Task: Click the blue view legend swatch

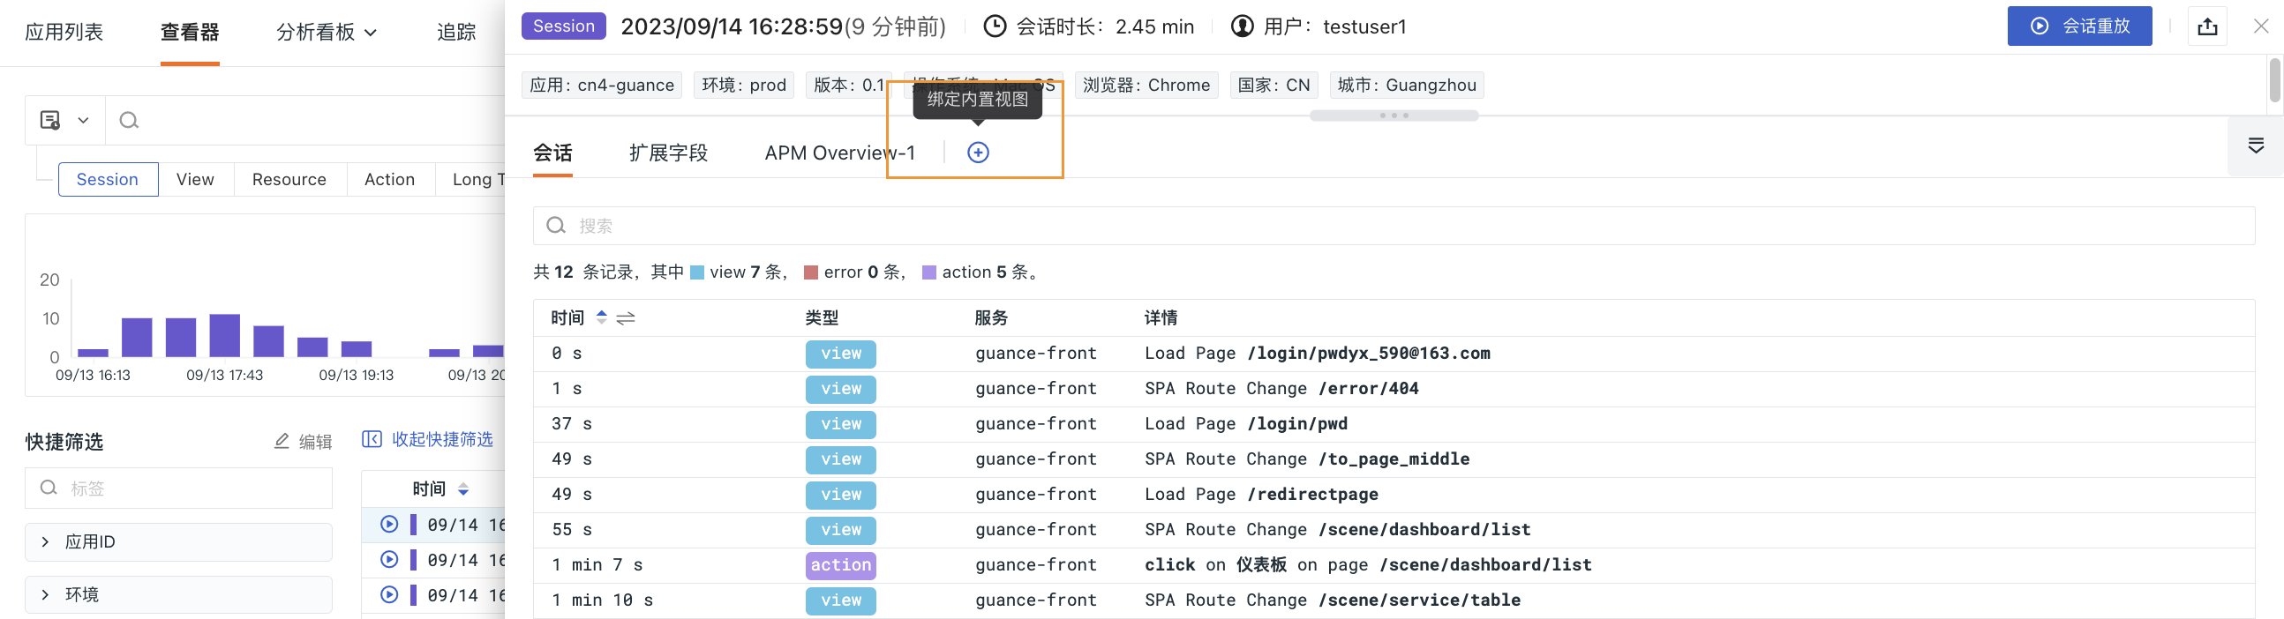Action: [x=697, y=272]
